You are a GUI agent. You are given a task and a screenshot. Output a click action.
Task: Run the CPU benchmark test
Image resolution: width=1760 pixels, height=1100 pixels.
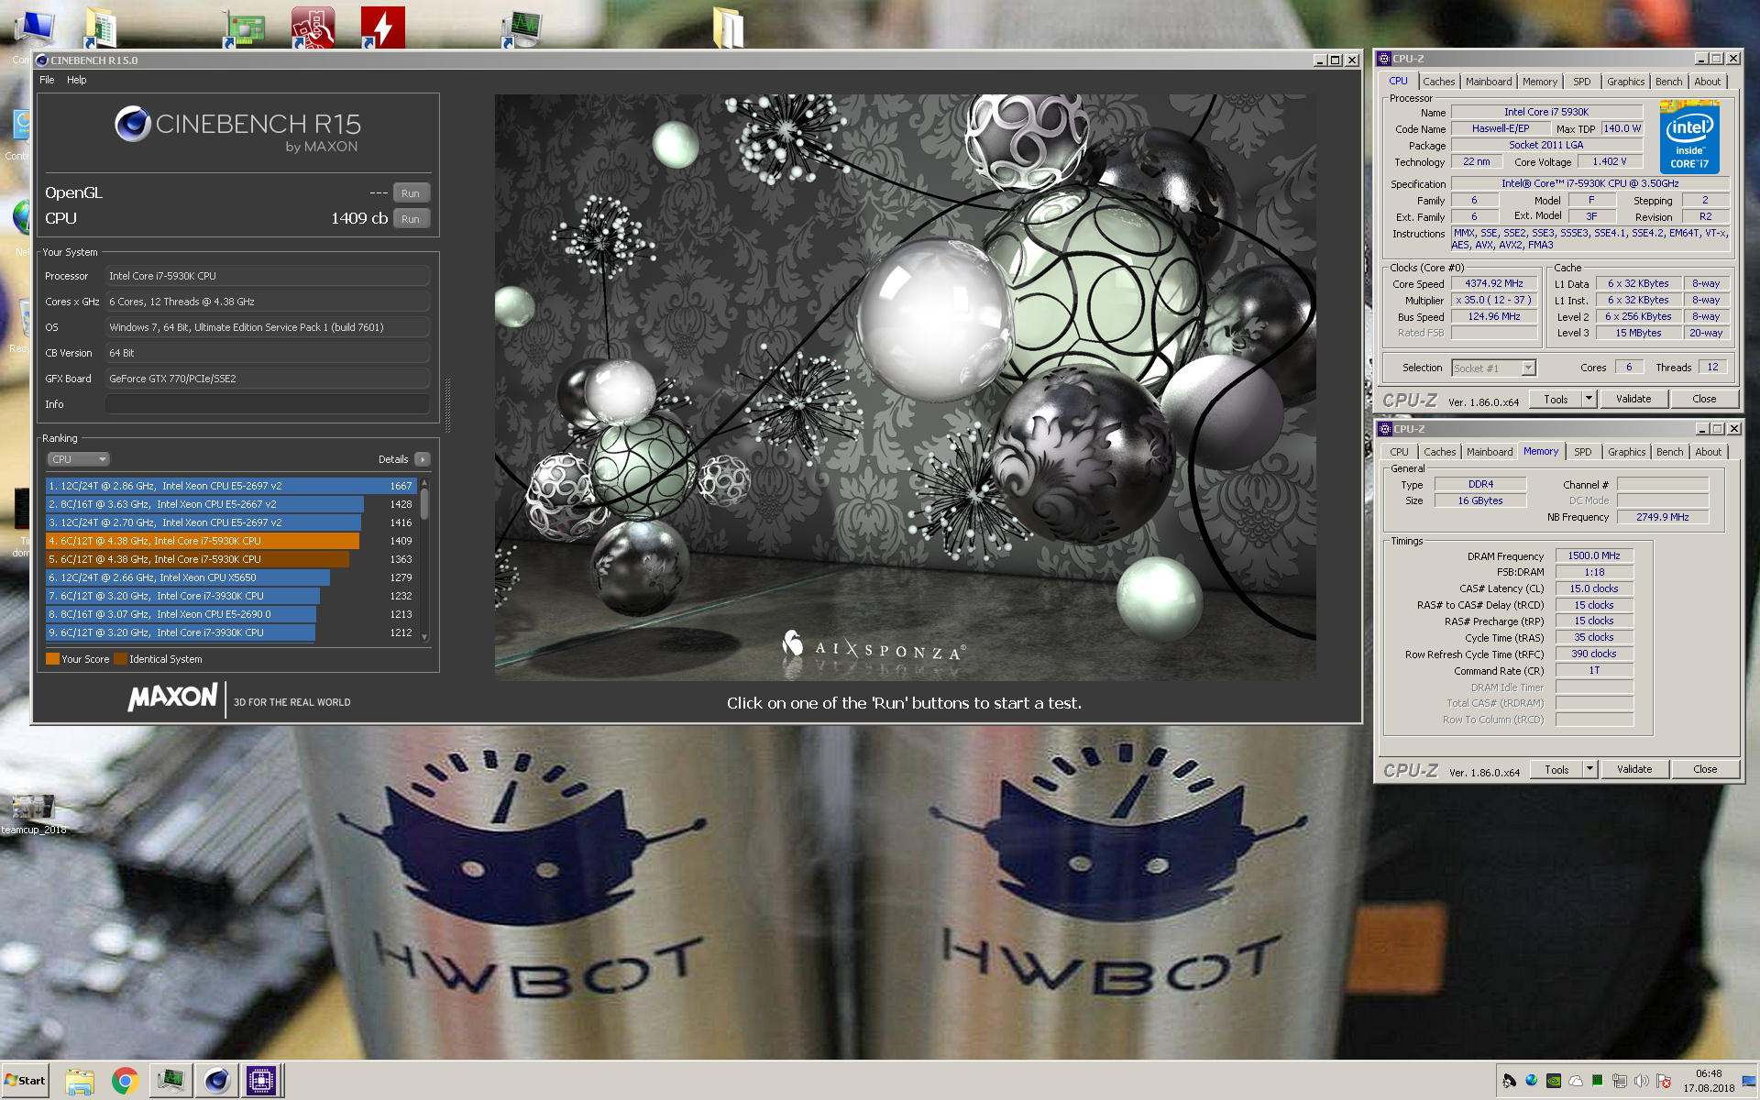411,219
